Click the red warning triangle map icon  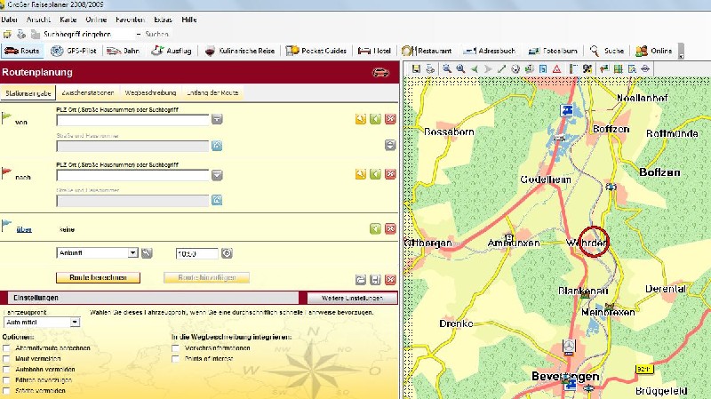555,68
